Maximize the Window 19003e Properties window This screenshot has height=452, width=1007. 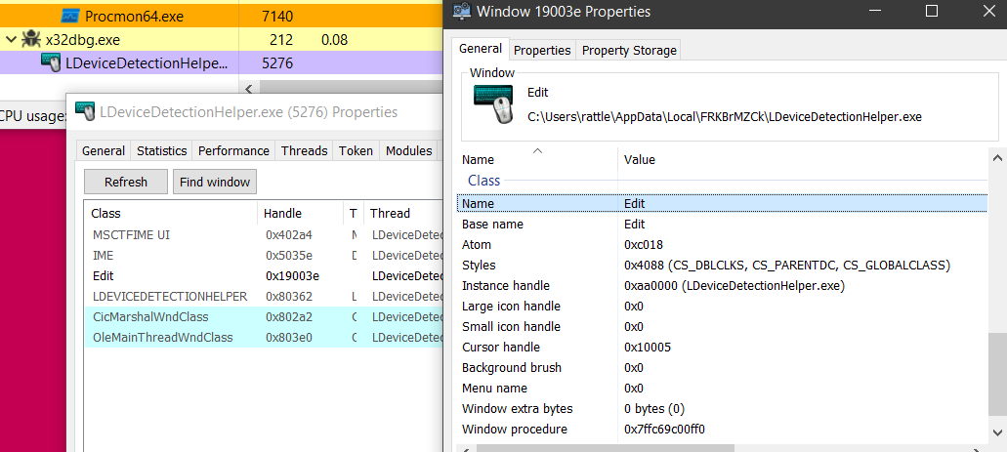pos(931,11)
